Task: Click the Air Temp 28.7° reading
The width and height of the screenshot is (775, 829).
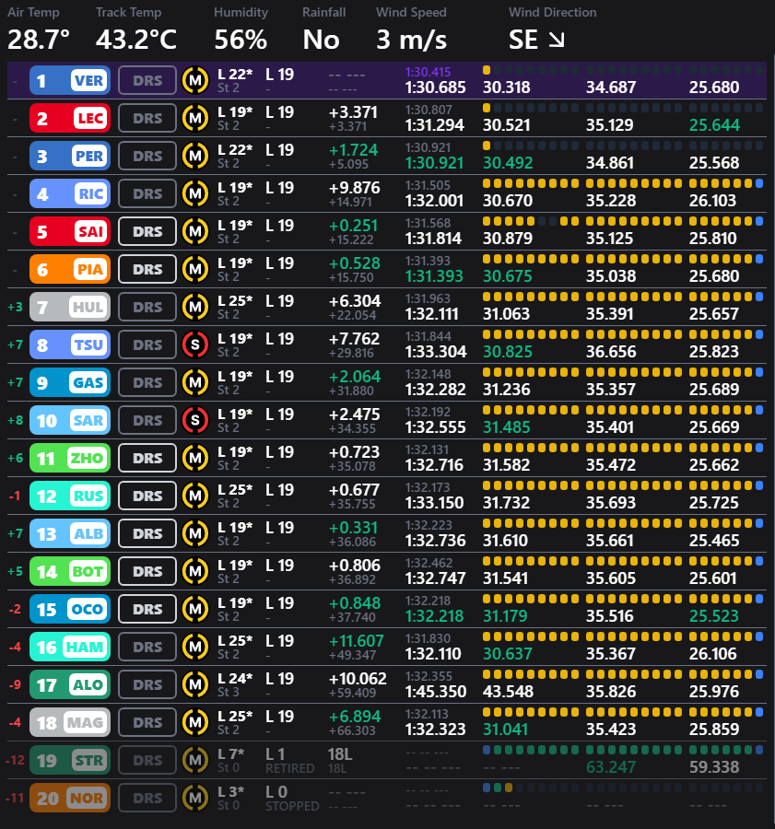Action: [39, 40]
